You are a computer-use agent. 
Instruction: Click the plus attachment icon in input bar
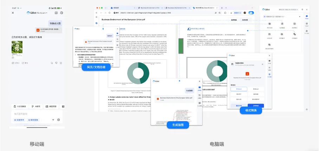pyautogui.click(x=53, y=120)
